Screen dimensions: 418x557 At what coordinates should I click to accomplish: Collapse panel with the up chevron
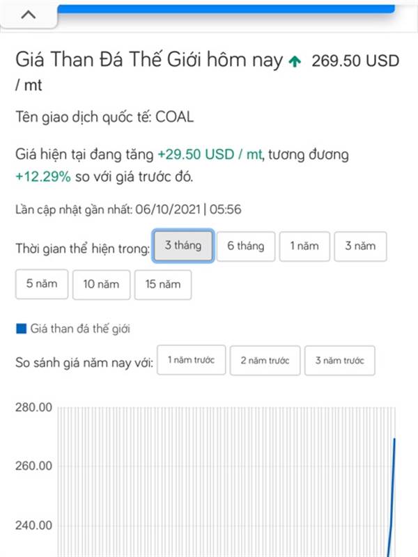click(x=28, y=15)
